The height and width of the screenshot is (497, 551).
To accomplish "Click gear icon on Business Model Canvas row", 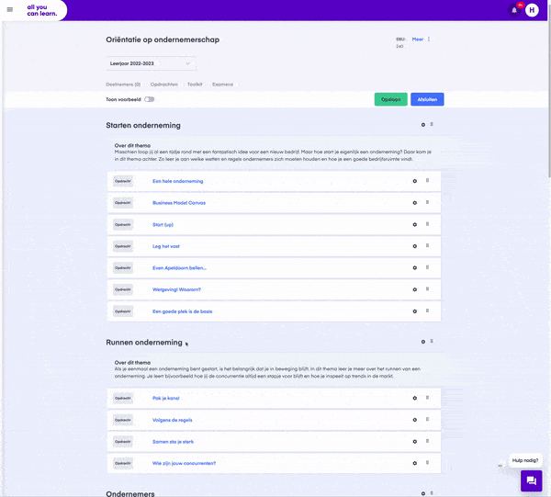I will pyautogui.click(x=415, y=203).
